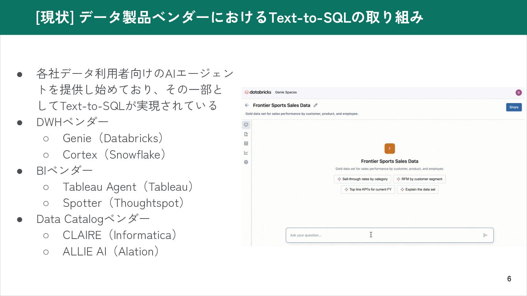Open the Genie Spaces link
The image size is (527, 296).
(286, 92)
